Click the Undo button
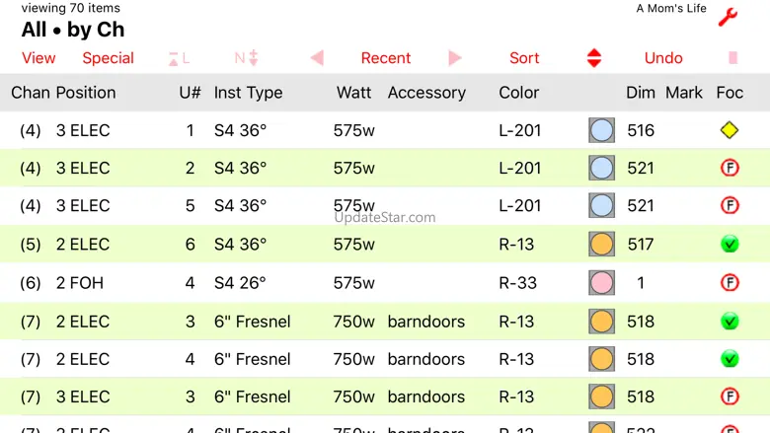This screenshot has width=770, height=433. 663,58
